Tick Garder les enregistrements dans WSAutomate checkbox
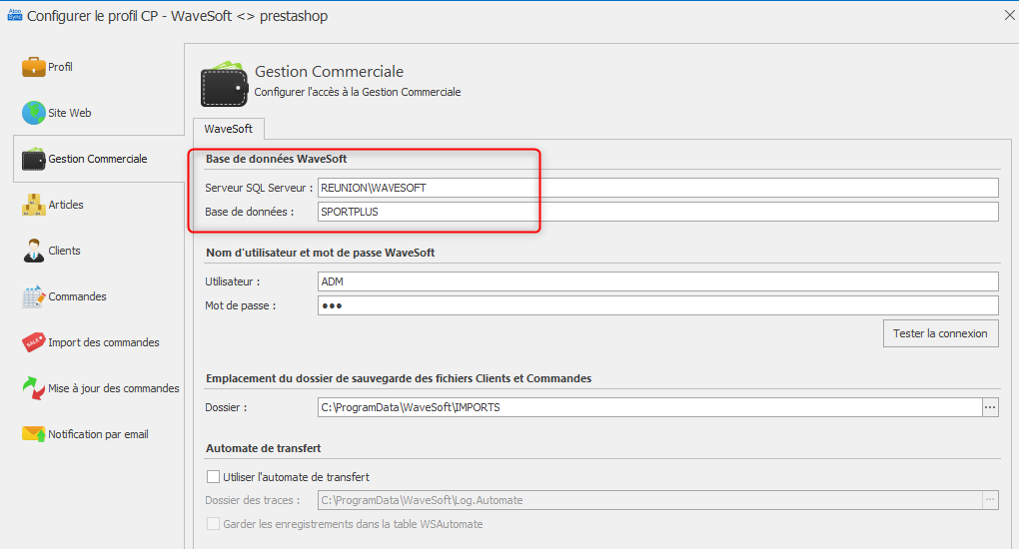Viewport: 1019px width, 549px height. pos(213,524)
